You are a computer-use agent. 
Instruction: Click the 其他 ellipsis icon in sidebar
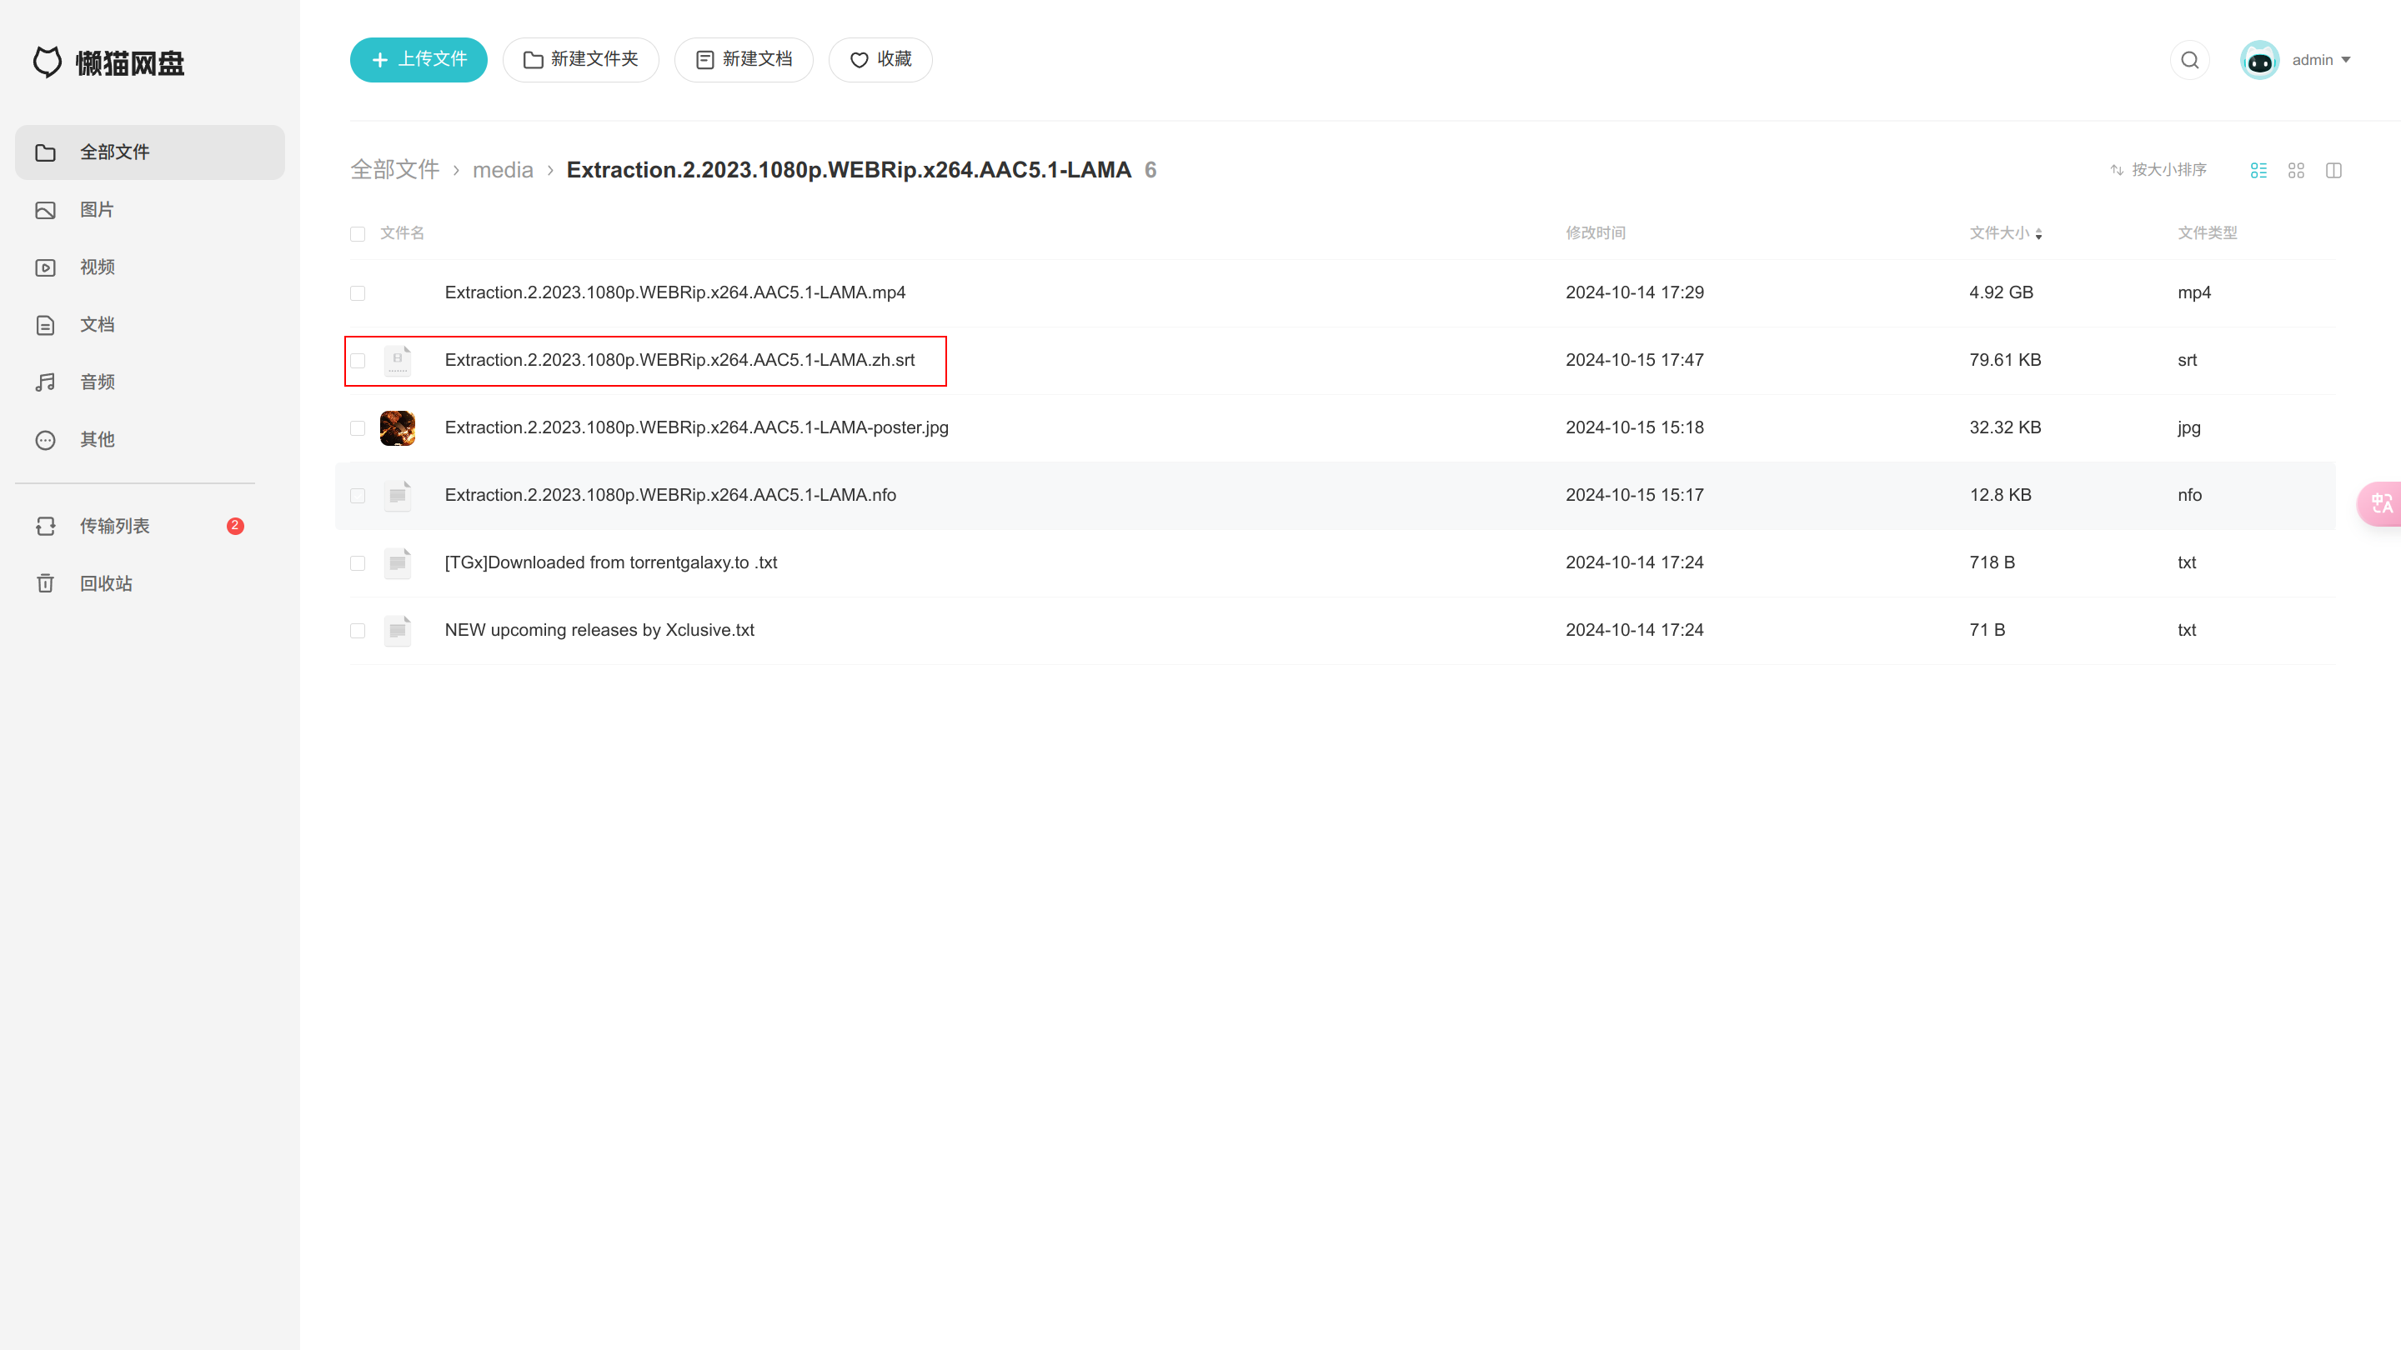pos(46,441)
